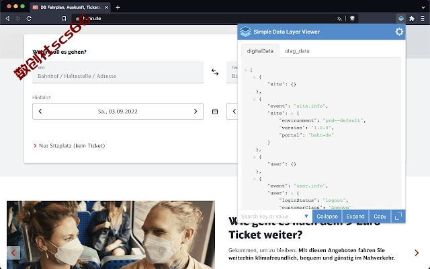430x269 pixels.
Task: Click the Expand button in the viewer
Action: click(355, 217)
